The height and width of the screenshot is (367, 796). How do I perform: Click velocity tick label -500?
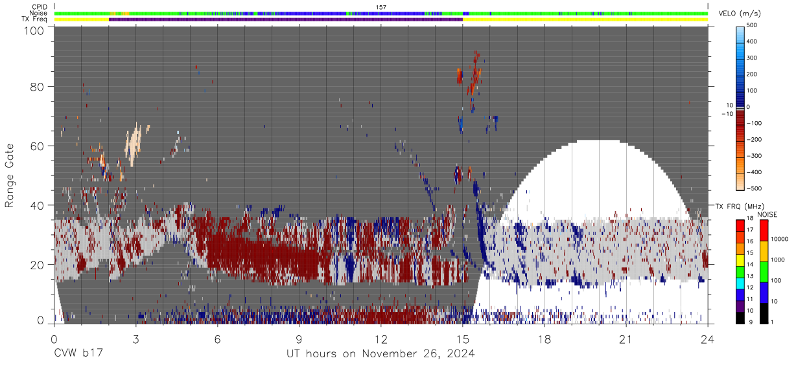click(753, 188)
